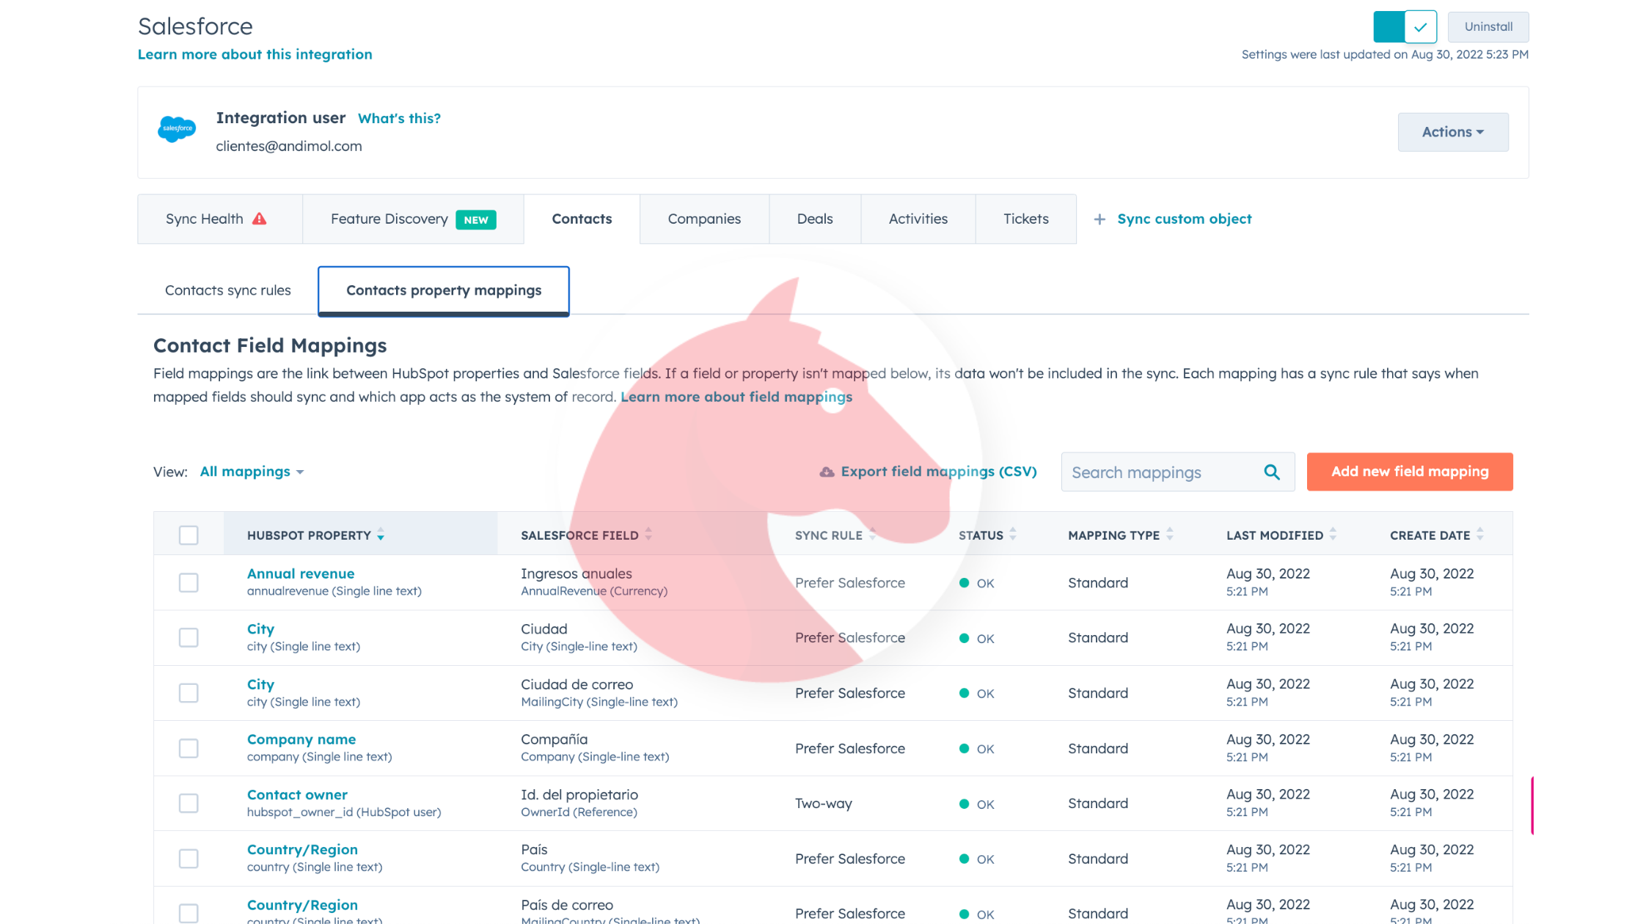1643x924 pixels.
Task: Open the Contact owner property link
Action: point(297,795)
